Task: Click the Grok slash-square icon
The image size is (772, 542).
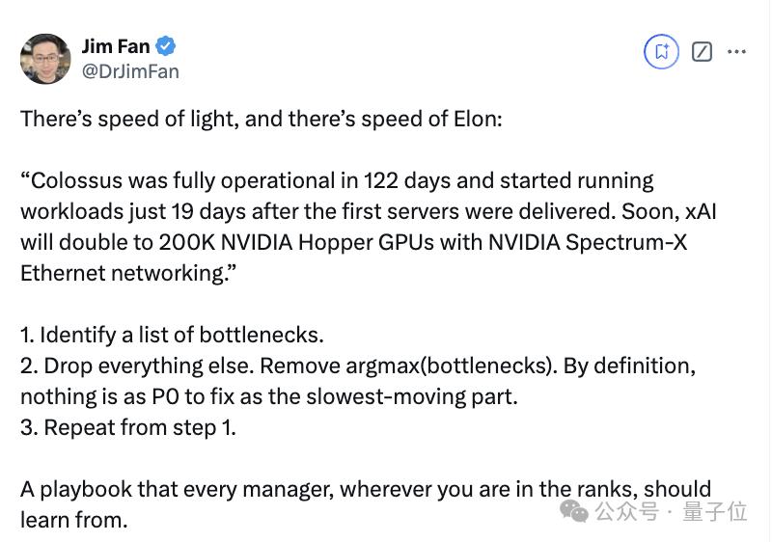Action: coord(703,52)
